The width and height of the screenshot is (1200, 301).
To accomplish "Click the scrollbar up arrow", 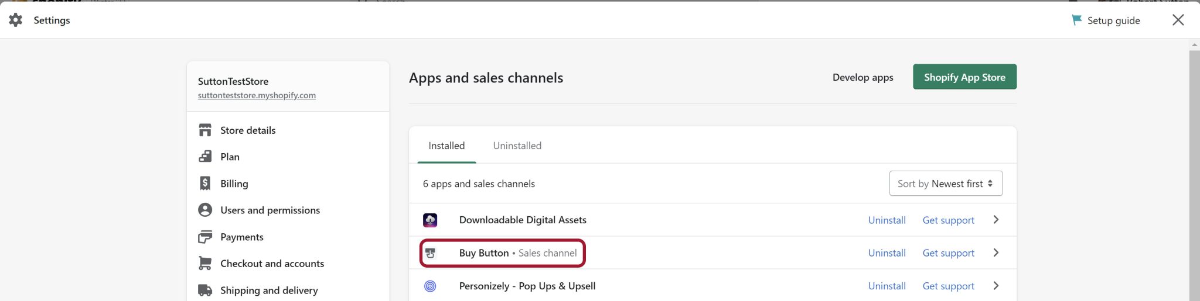I will [x=1194, y=45].
